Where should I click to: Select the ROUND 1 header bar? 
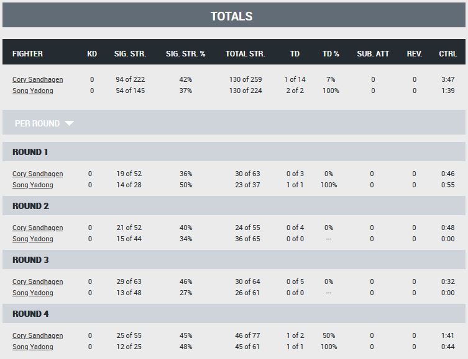pos(234,152)
